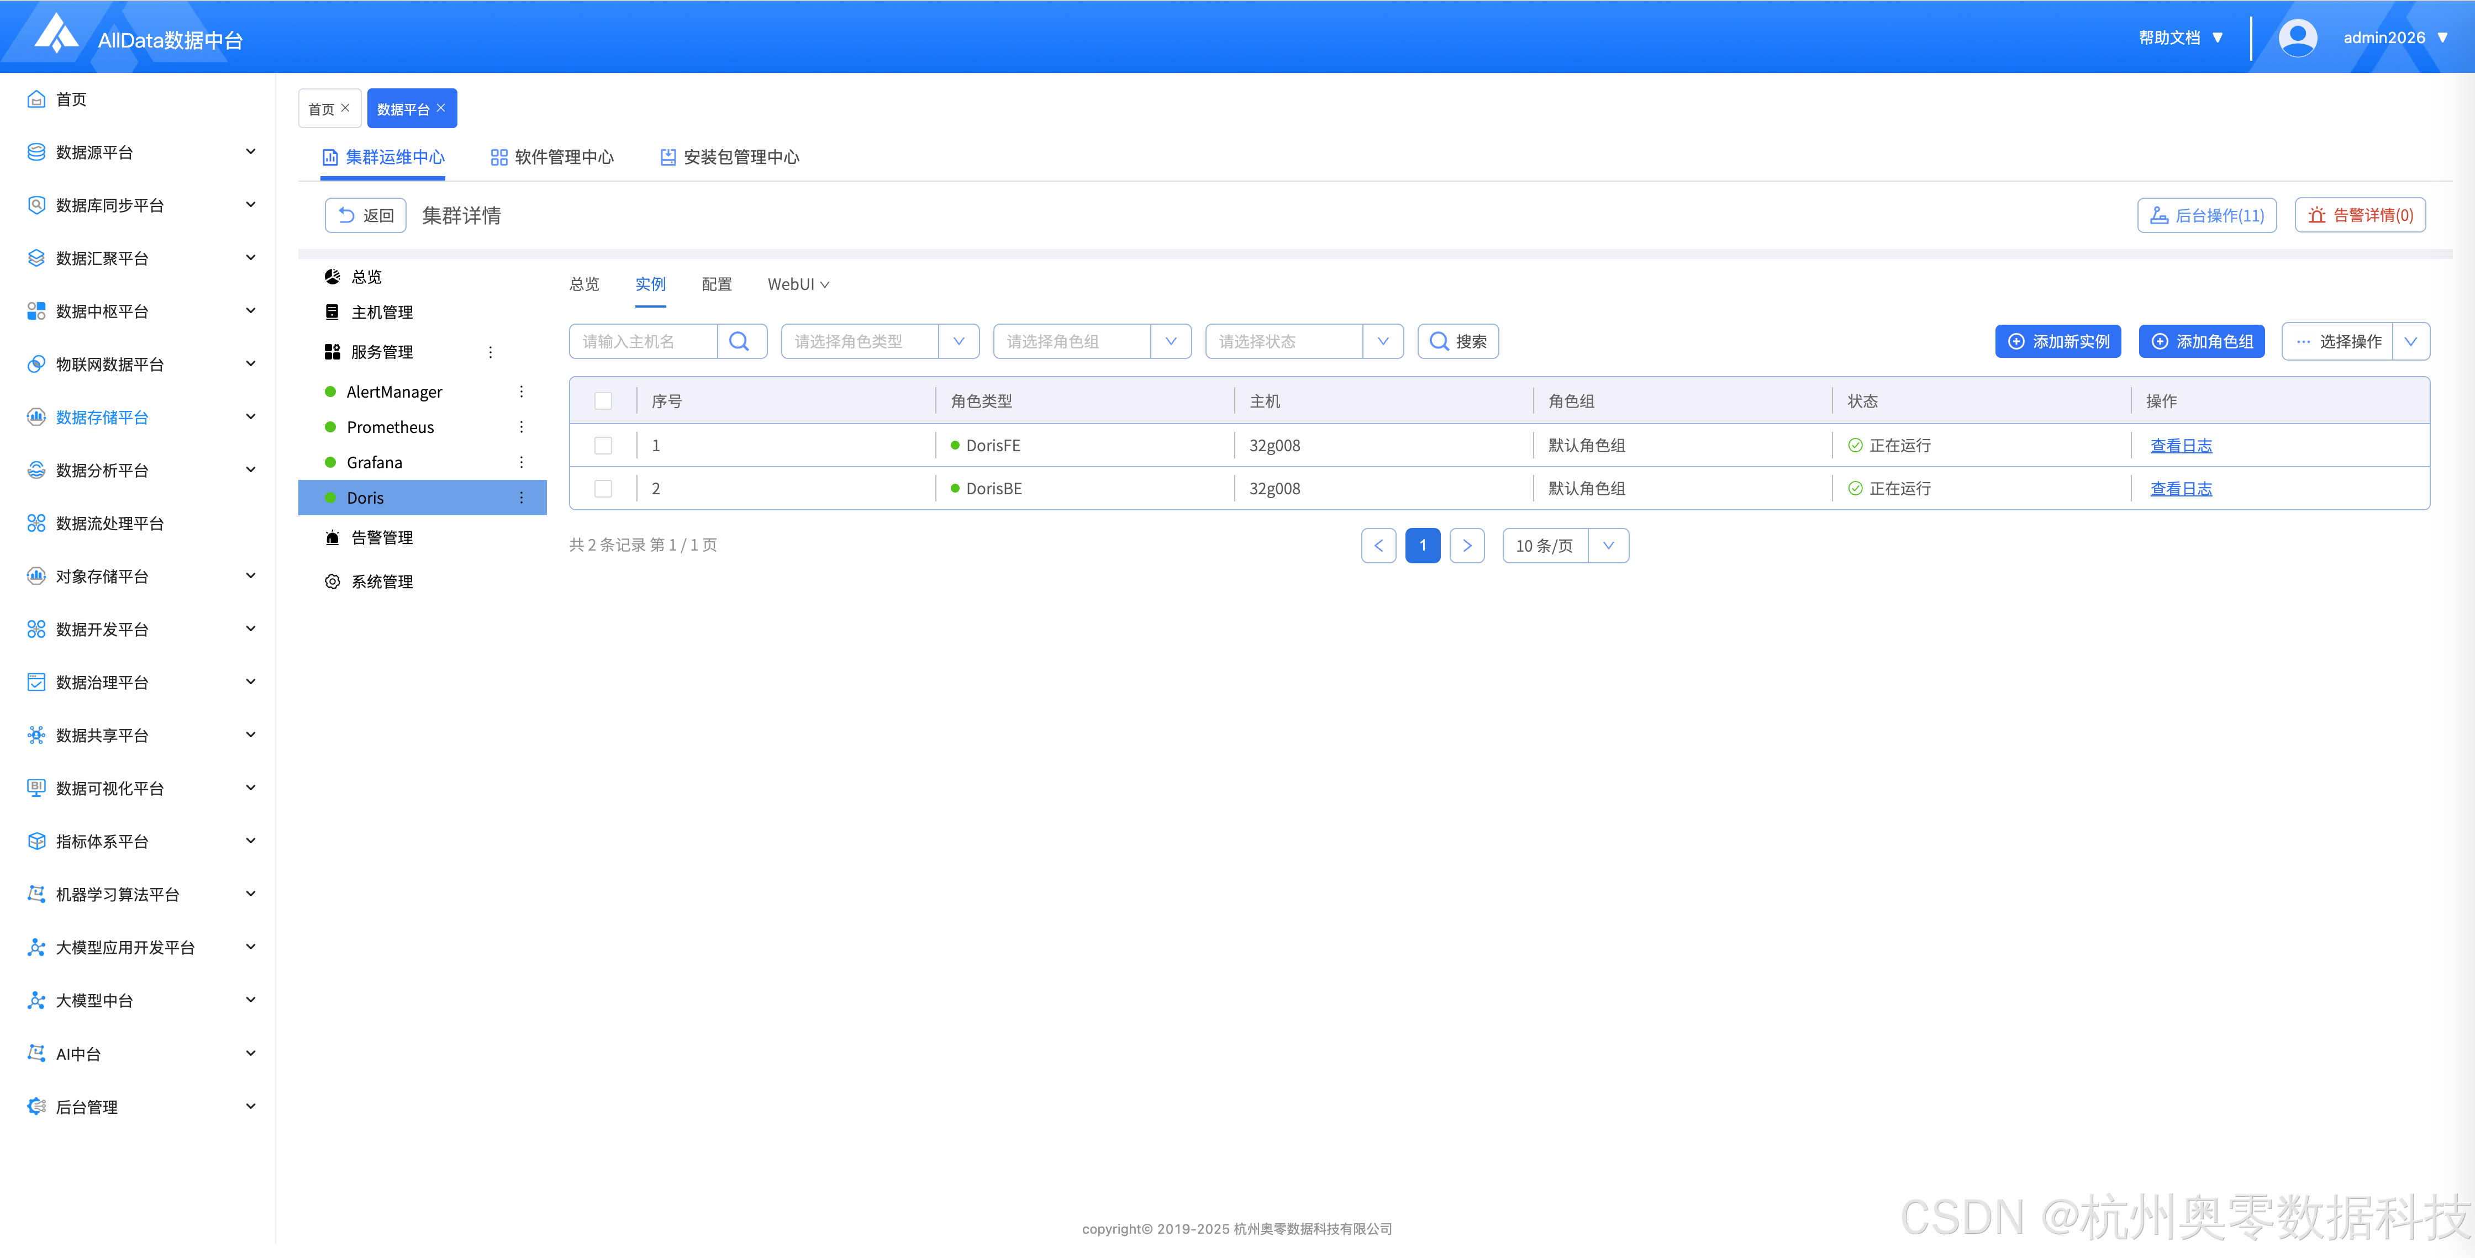Click the 添加新实例 button
The height and width of the screenshot is (1258, 2475).
(x=2058, y=342)
